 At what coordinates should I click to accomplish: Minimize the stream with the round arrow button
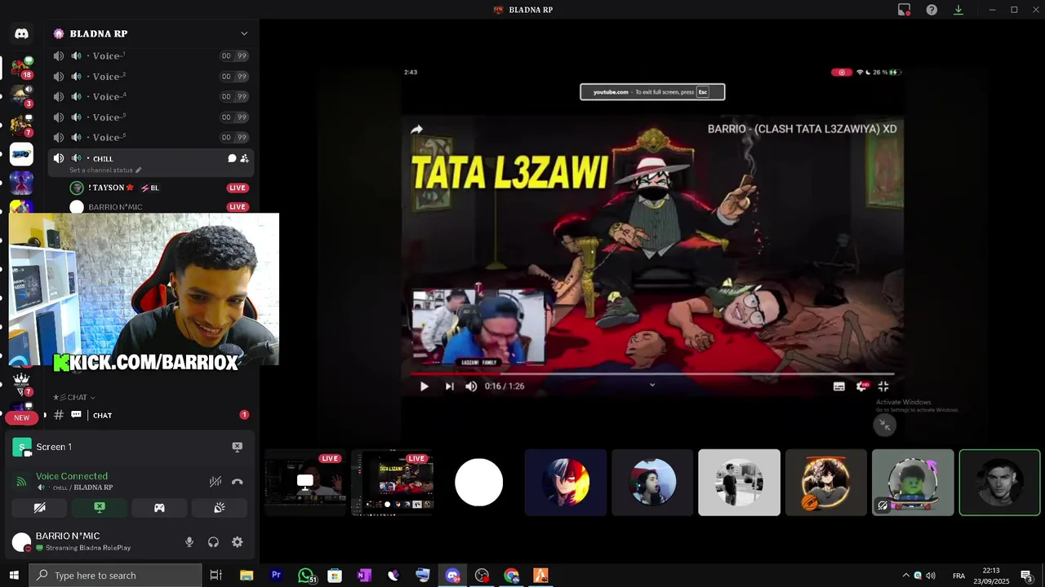[x=885, y=425]
